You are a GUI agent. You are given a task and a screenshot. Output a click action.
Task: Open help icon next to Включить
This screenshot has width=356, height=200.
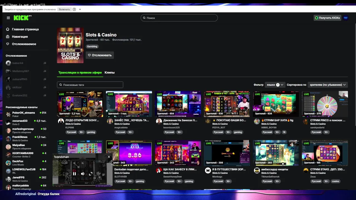pos(74,9)
